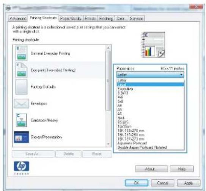Open the Advanced tab
Viewport: 206px width, 191px height.
(x=18, y=19)
